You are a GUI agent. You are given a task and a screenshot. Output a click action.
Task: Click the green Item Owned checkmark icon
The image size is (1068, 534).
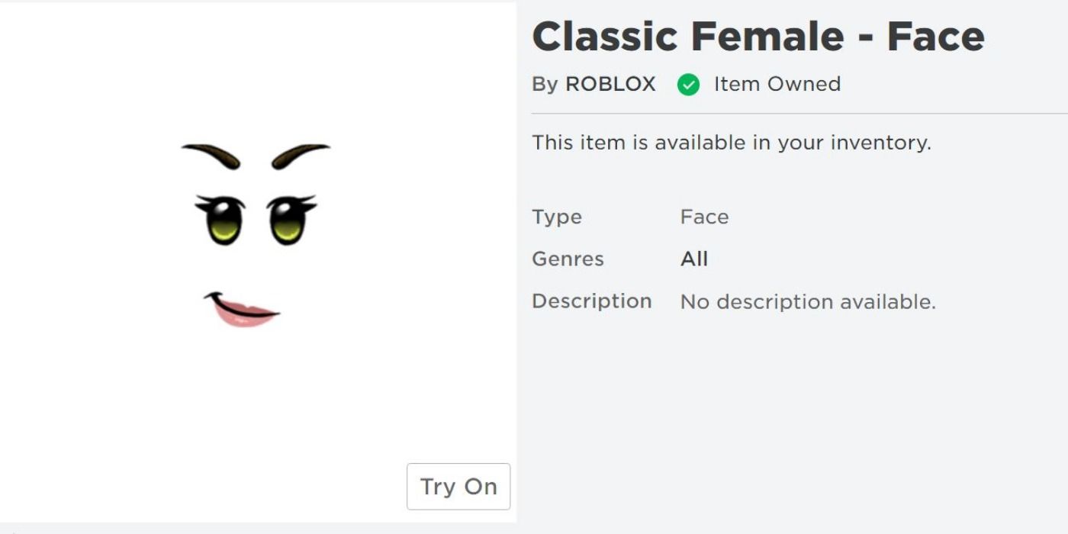[x=688, y=85]
